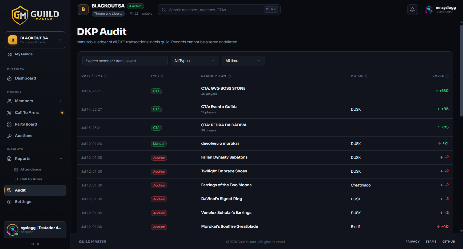Open the GitHub footer link
Viewport: 463px width, 249px height.
tap(449, 242)
